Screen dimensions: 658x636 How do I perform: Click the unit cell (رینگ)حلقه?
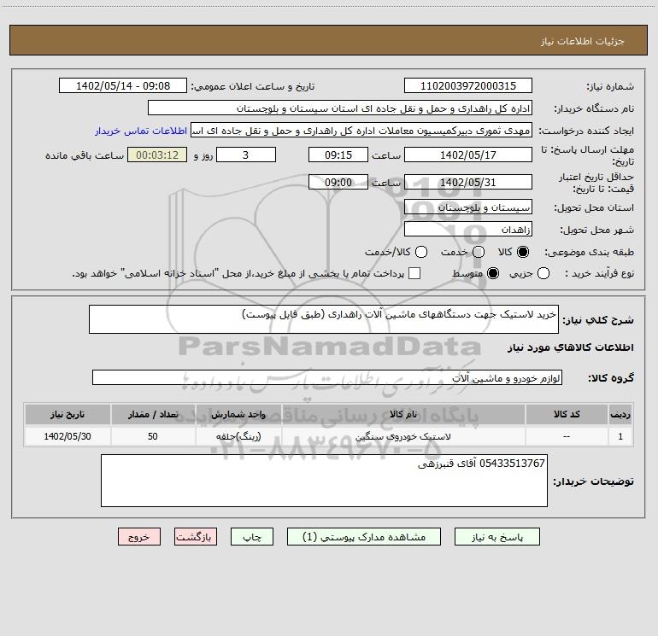click(x=238, y=437)
